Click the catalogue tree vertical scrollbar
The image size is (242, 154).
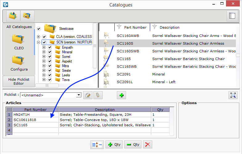tap(95, 46)
